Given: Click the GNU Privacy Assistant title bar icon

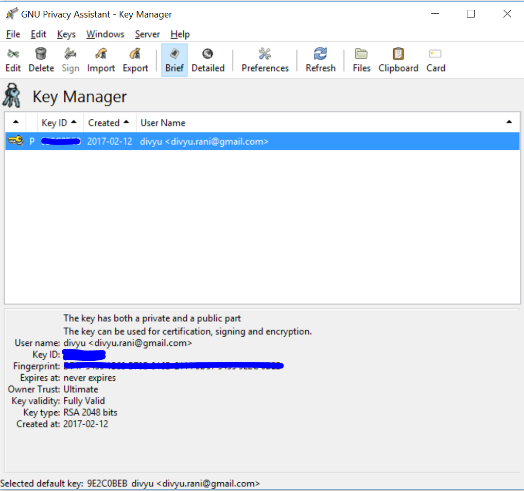Looking at the screenshot, I should [x=12, y=14].
